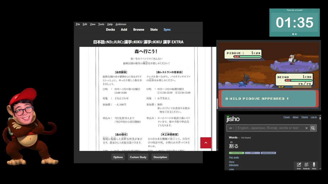The height and width of the screenshot is (184, 328).
Task: Open Anki View menu
Action: click(93, 24)
